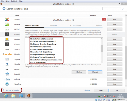127x101 pixels.
Task: Select the WordPress logo icon
Action: pyautogui.click(x=7, y=84)
